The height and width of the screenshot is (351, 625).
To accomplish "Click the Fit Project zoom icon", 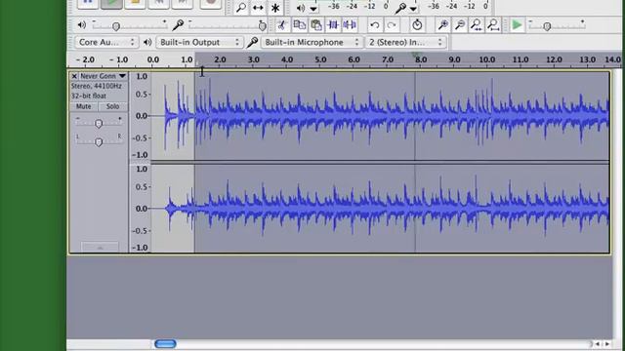I will (x=493, y=25).
